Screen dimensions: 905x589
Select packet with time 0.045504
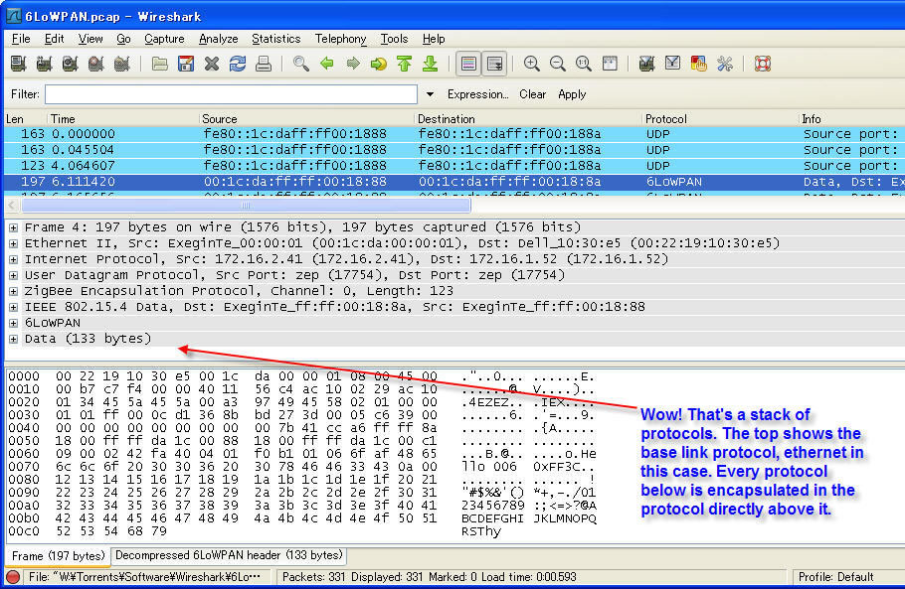454,150
